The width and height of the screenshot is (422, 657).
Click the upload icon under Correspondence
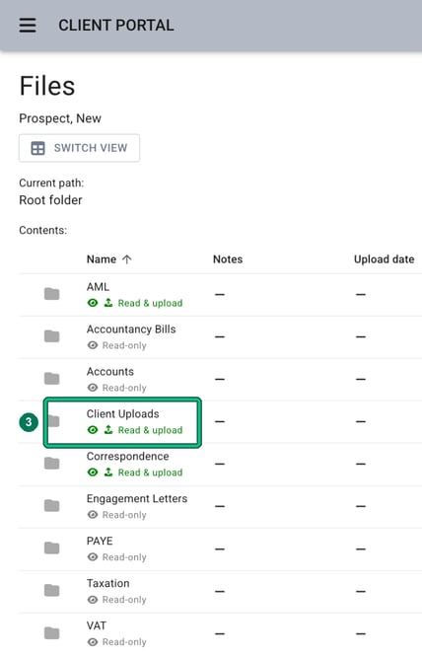tap(108, 472)
